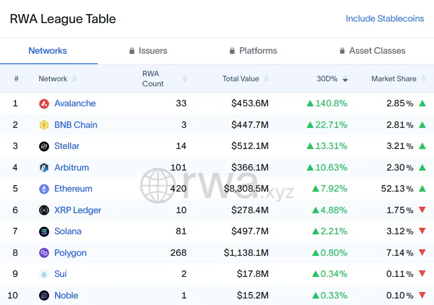Click red down arrow in XRP Ledger row
The image size is (434, 305).
(422, 210)
